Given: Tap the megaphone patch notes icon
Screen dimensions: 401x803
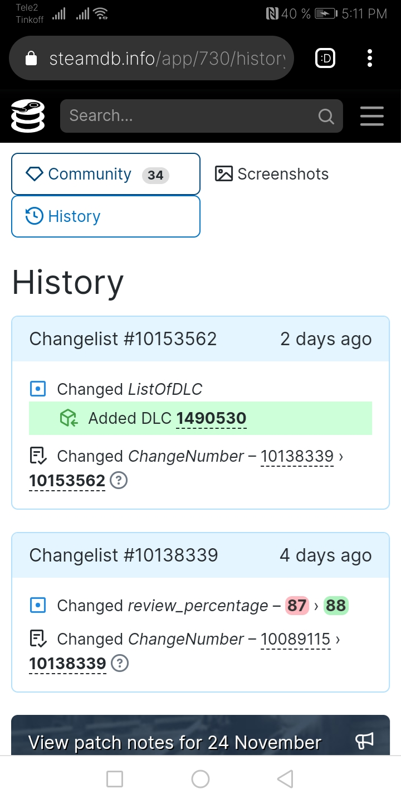Looking at the screenshot, I should [x=364, y=741].
